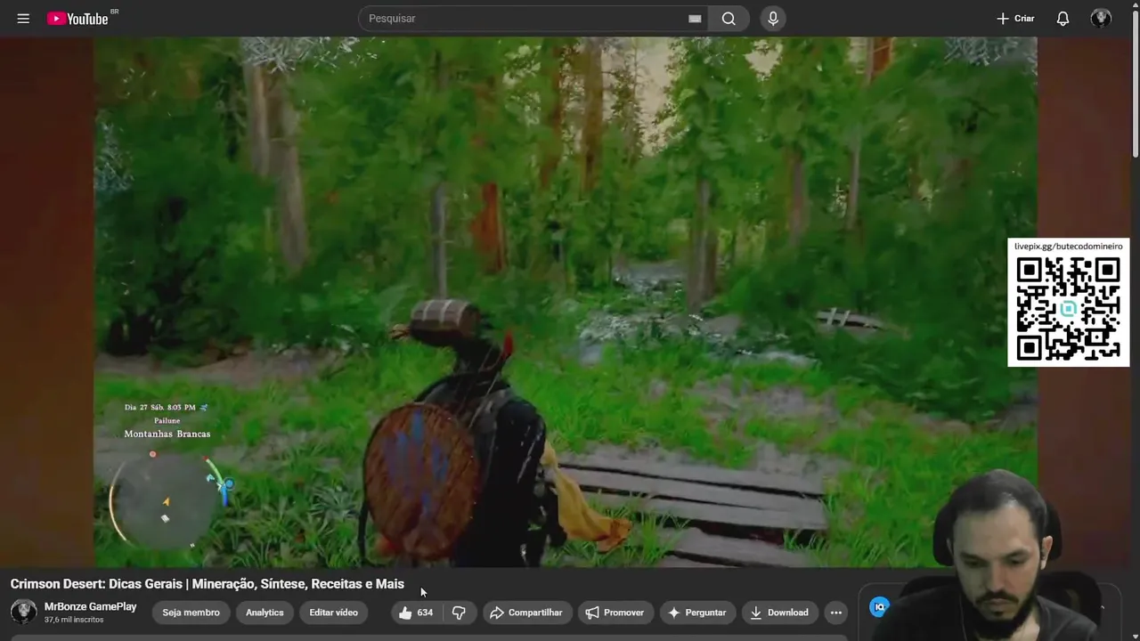The image size is (1140, 641).
Task: Open the MrBonze GamePlay channel avatar
Action: pyautogui.click(x=23, y=612)
